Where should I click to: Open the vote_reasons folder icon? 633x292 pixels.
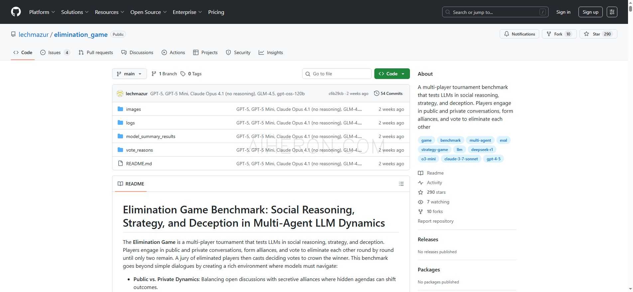click(120, 150)
